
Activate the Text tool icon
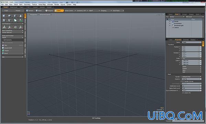click(x=21, y=20)
